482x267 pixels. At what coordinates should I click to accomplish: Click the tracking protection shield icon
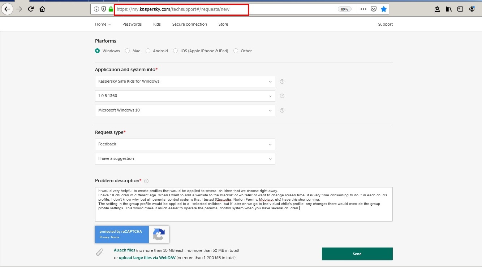104,9
